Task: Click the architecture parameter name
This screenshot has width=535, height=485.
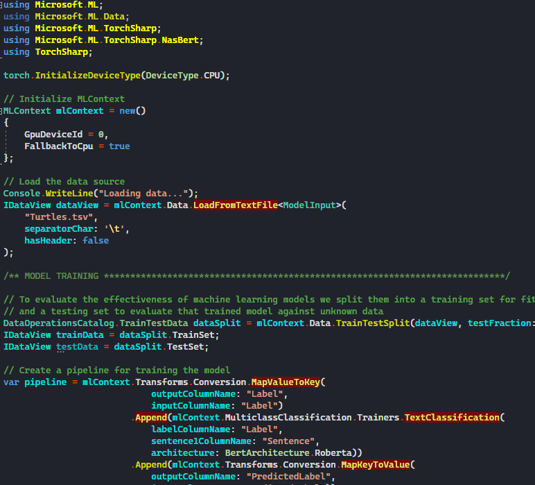Action: coord(183,453)
